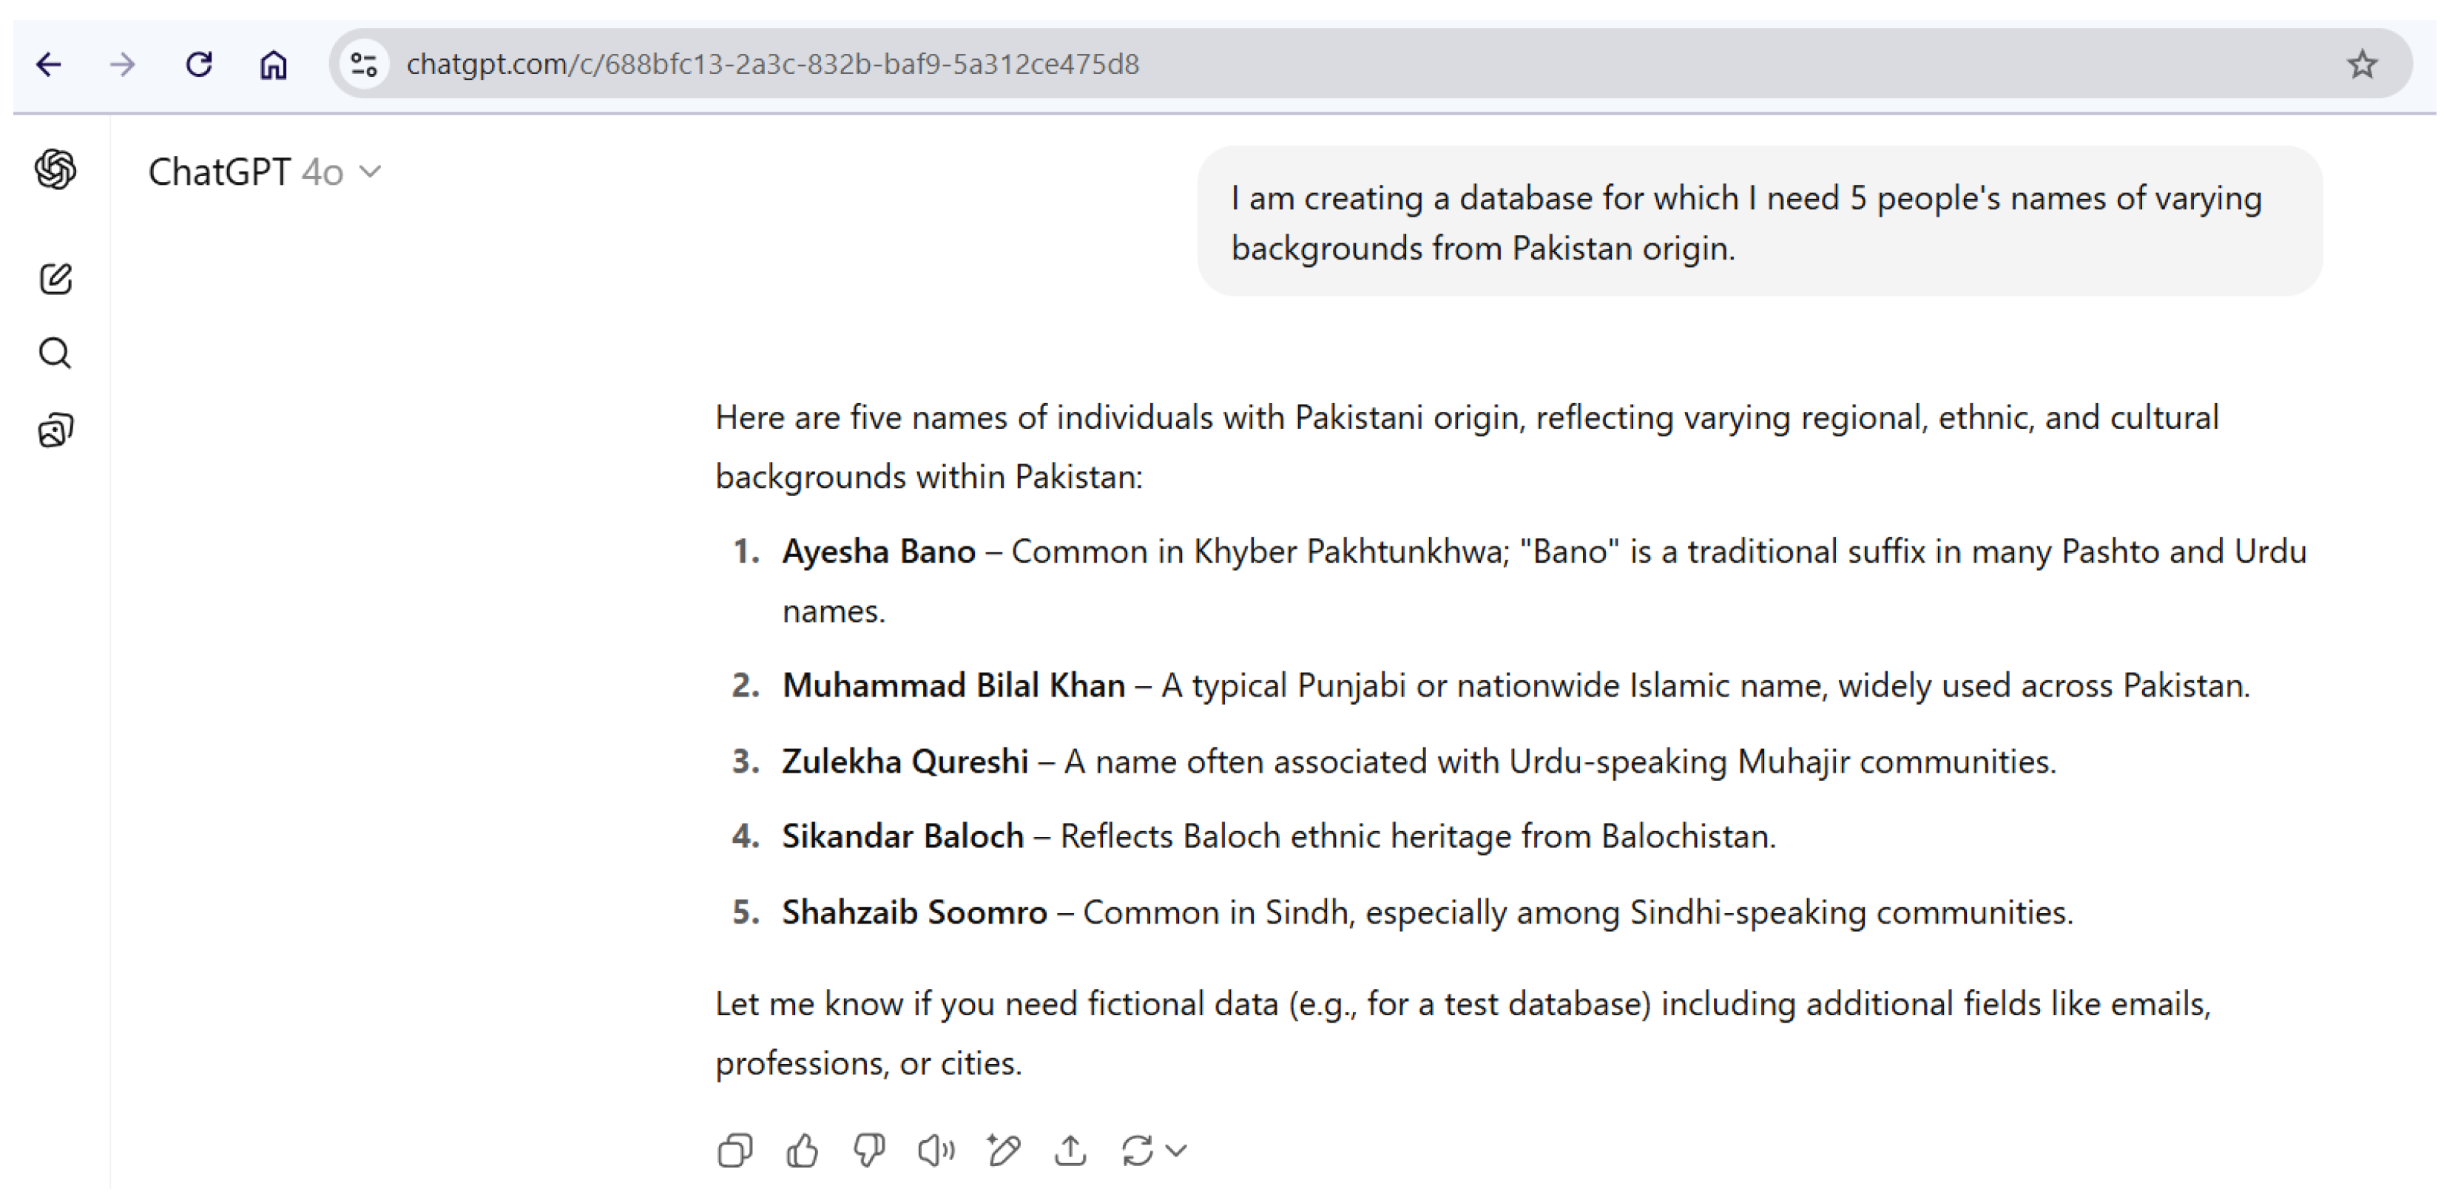Go to the browser home page

[274, 64]
